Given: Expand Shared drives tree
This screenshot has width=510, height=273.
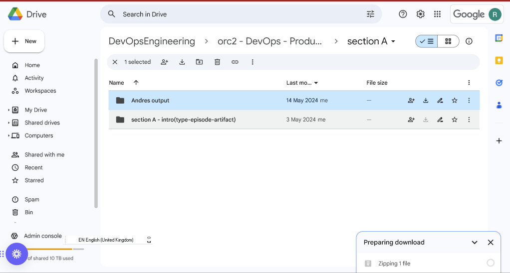Looking at the screenshot, I should tap(8, 123).
